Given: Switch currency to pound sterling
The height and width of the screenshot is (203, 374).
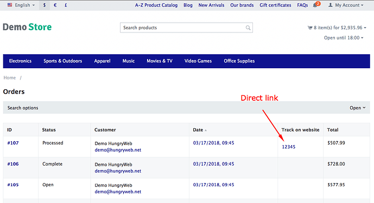Looking at the screenshot, I should 66,5.
